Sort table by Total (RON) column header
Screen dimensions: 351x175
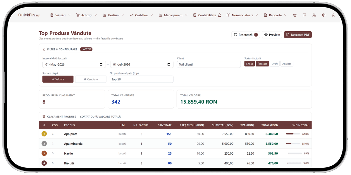[270, 125]
